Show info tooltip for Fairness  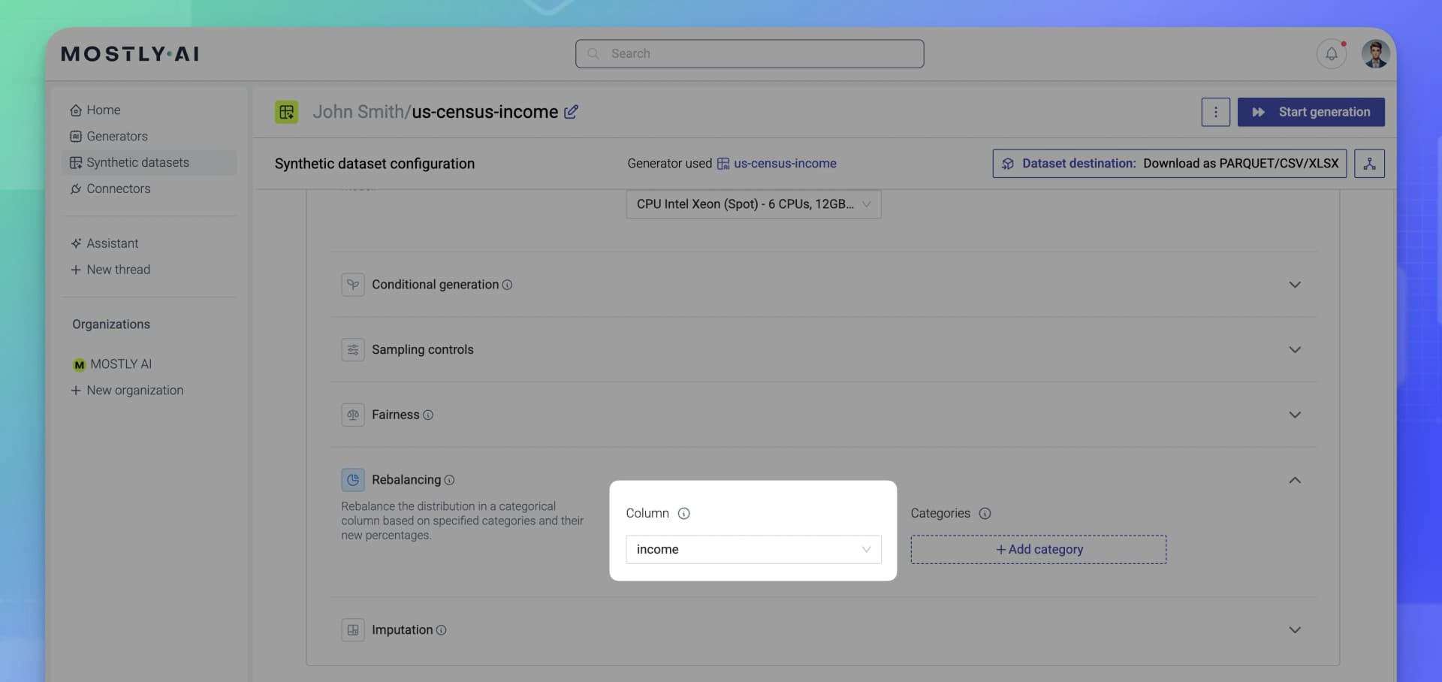(428, 415)
